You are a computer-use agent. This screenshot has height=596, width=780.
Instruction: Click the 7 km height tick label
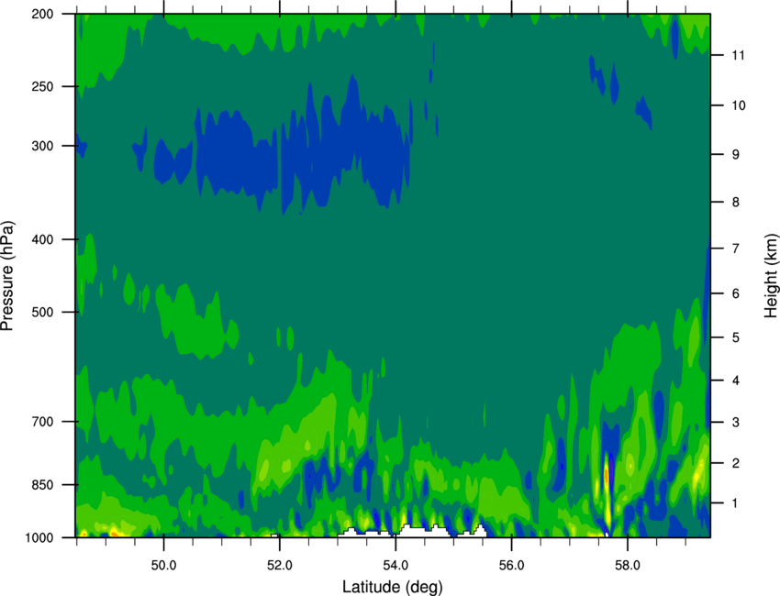736,248
